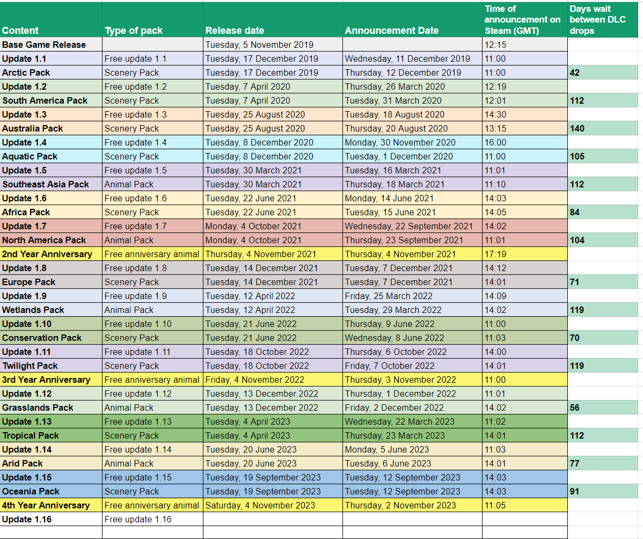Select the "Africa Pack" cell

(51, 212)
